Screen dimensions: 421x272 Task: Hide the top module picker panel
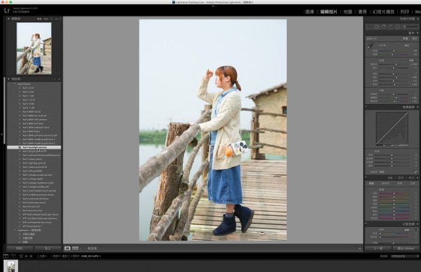coord(213,6)
